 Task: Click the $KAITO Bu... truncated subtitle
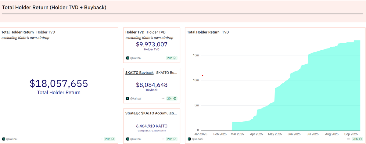(x=167, y=73)
